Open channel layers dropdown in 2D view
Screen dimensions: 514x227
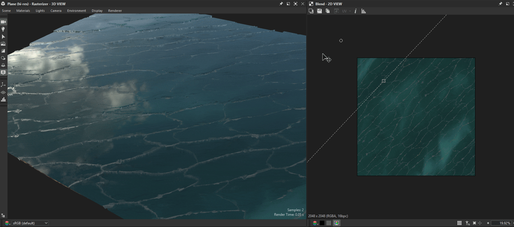point(315,223)
